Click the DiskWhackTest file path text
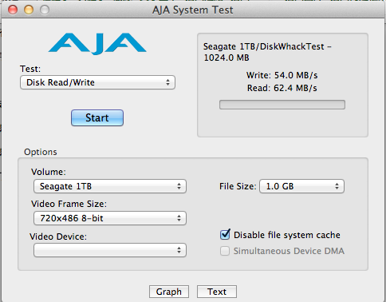This screenshot has height=302, width=386. (267, 52)
